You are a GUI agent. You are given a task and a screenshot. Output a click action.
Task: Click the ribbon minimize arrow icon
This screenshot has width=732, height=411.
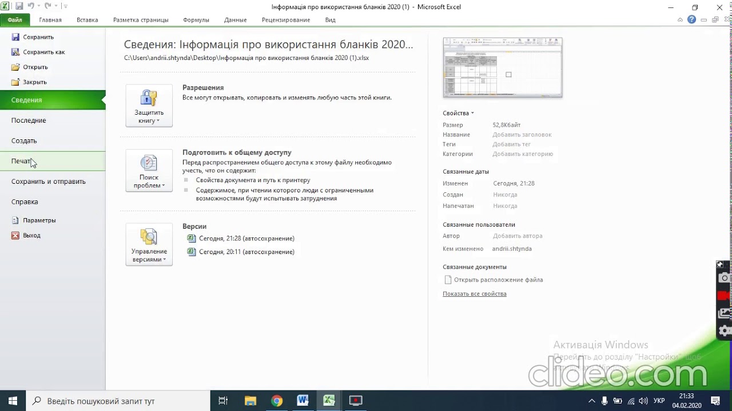pos(680,19)
